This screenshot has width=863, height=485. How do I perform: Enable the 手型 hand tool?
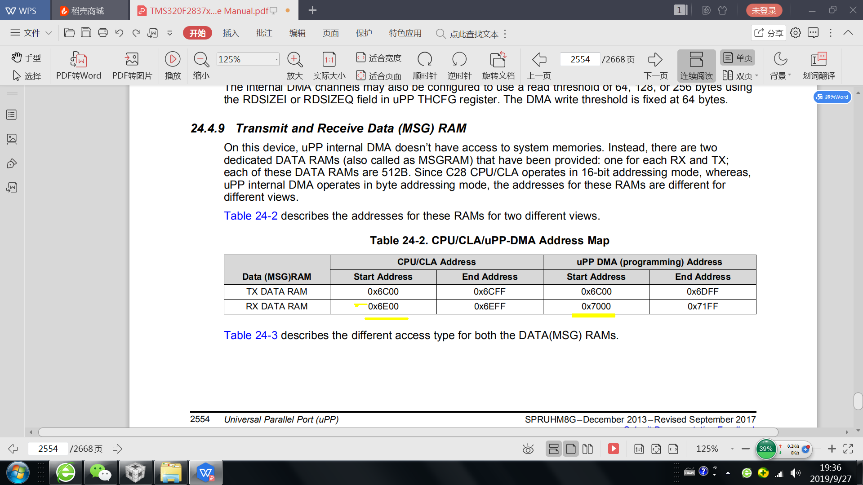tap(26, 57)
